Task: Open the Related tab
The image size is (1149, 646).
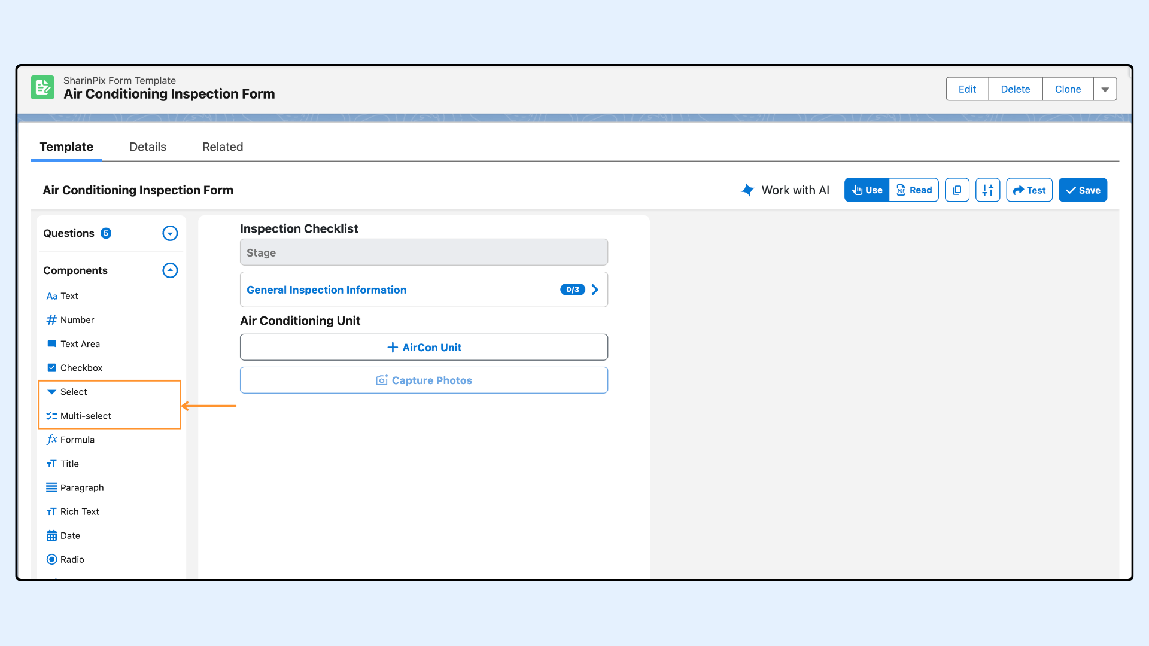Action: (x=223, y=147)
